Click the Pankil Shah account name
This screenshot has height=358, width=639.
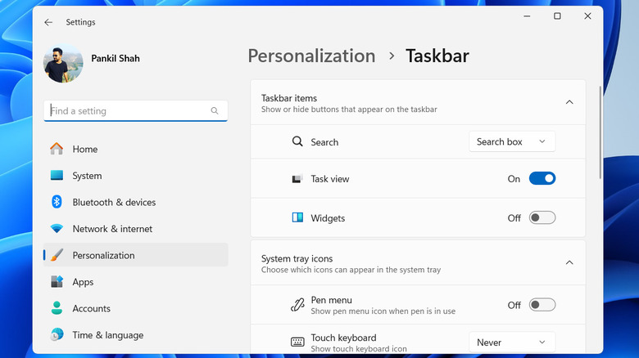click(x=116, y=58)
